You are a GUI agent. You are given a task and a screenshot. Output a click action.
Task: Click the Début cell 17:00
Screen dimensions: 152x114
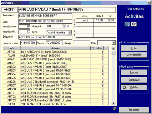coord(99,20)
